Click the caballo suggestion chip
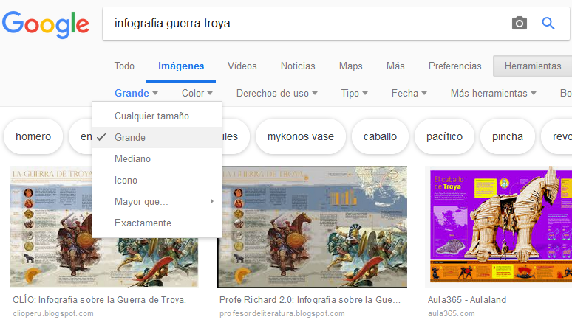The width and height of the screenshot is (572, 328). (x=380, y=136)
